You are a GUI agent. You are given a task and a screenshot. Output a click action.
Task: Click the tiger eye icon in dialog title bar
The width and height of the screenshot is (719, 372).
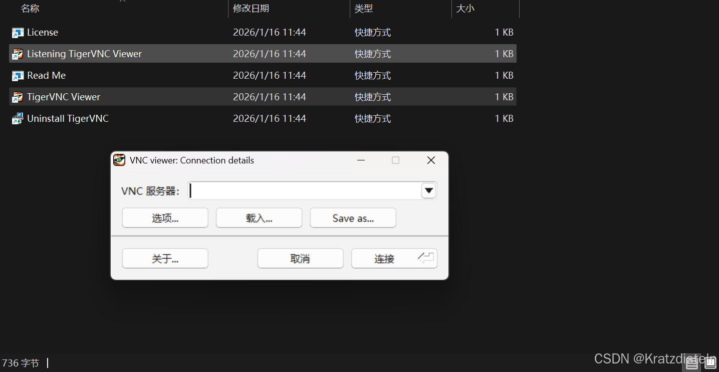pos(119,160)
